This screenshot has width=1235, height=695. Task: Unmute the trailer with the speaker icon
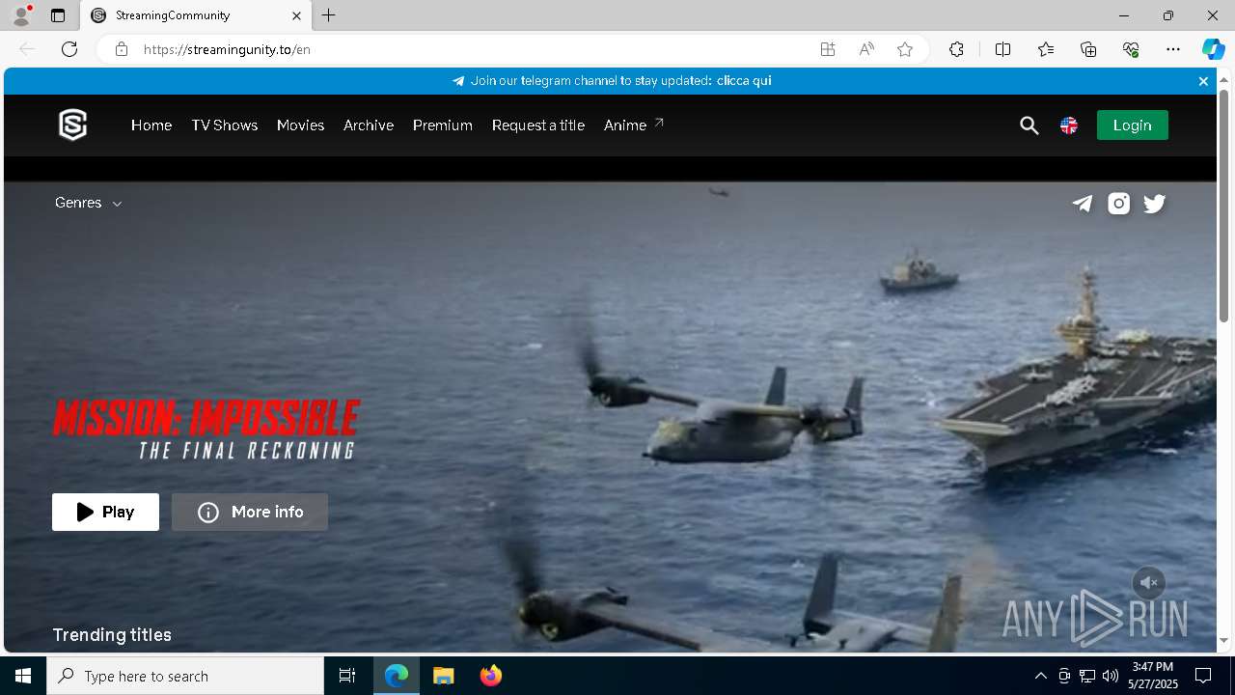point(1149,583)
